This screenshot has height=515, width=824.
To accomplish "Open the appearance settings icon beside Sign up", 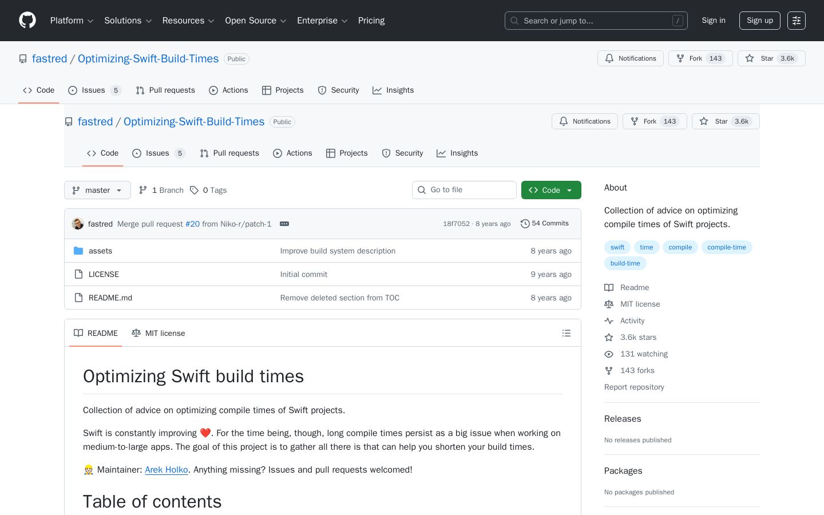I will pos(797,21).
